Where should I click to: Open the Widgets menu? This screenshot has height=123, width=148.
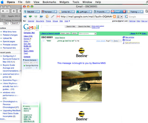pos(64,2)
